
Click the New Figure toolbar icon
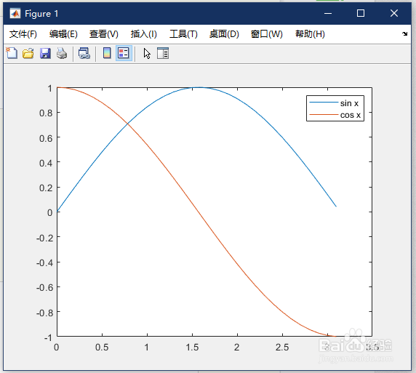point(12,53)
